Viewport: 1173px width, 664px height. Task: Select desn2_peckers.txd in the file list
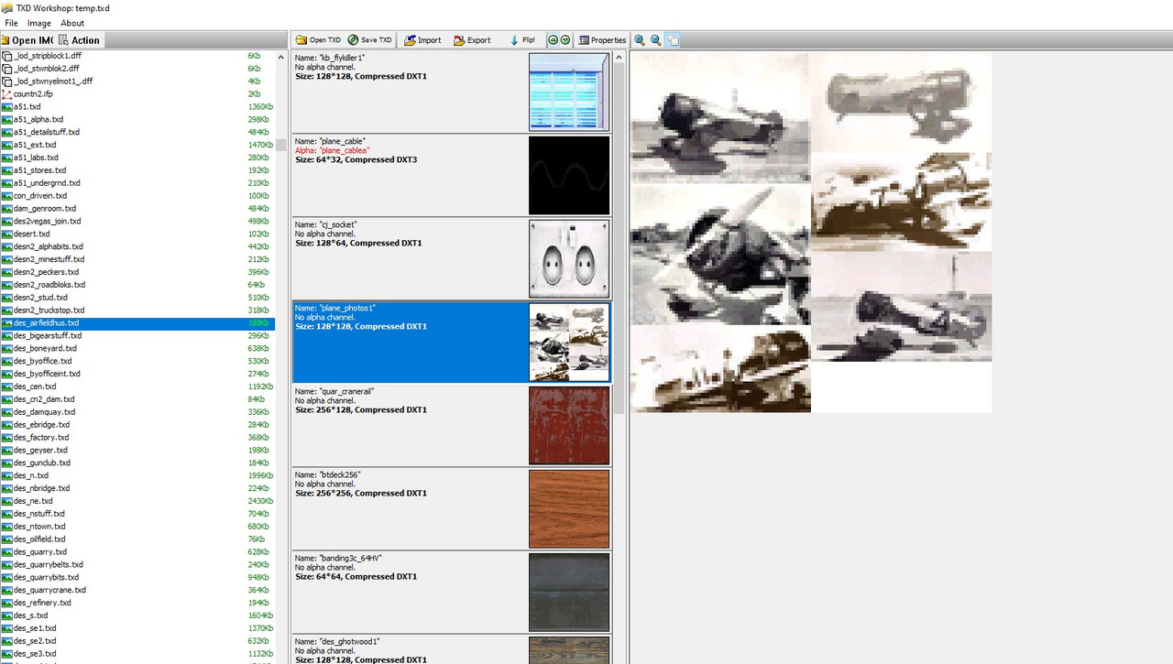[x=137, y=272]
